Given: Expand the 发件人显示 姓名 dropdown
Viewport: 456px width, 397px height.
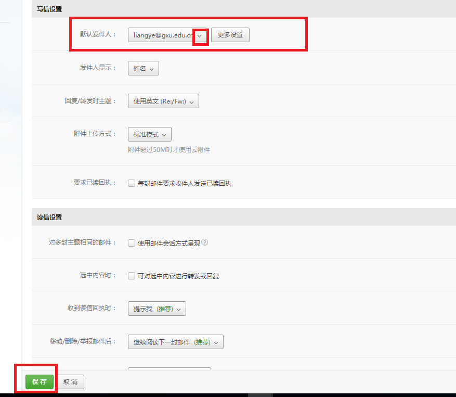Looking at the screenshot, I should coord(143,68).
